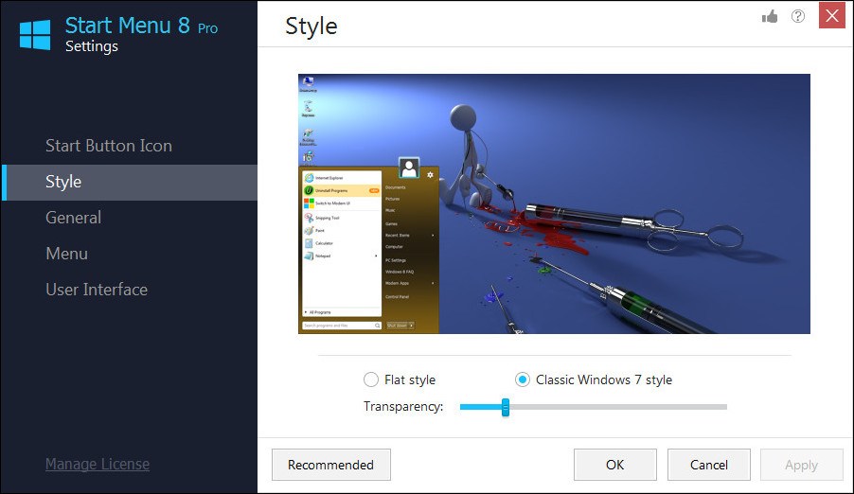
Task: Click search box in preview start menu
Action: coord(342,326)
